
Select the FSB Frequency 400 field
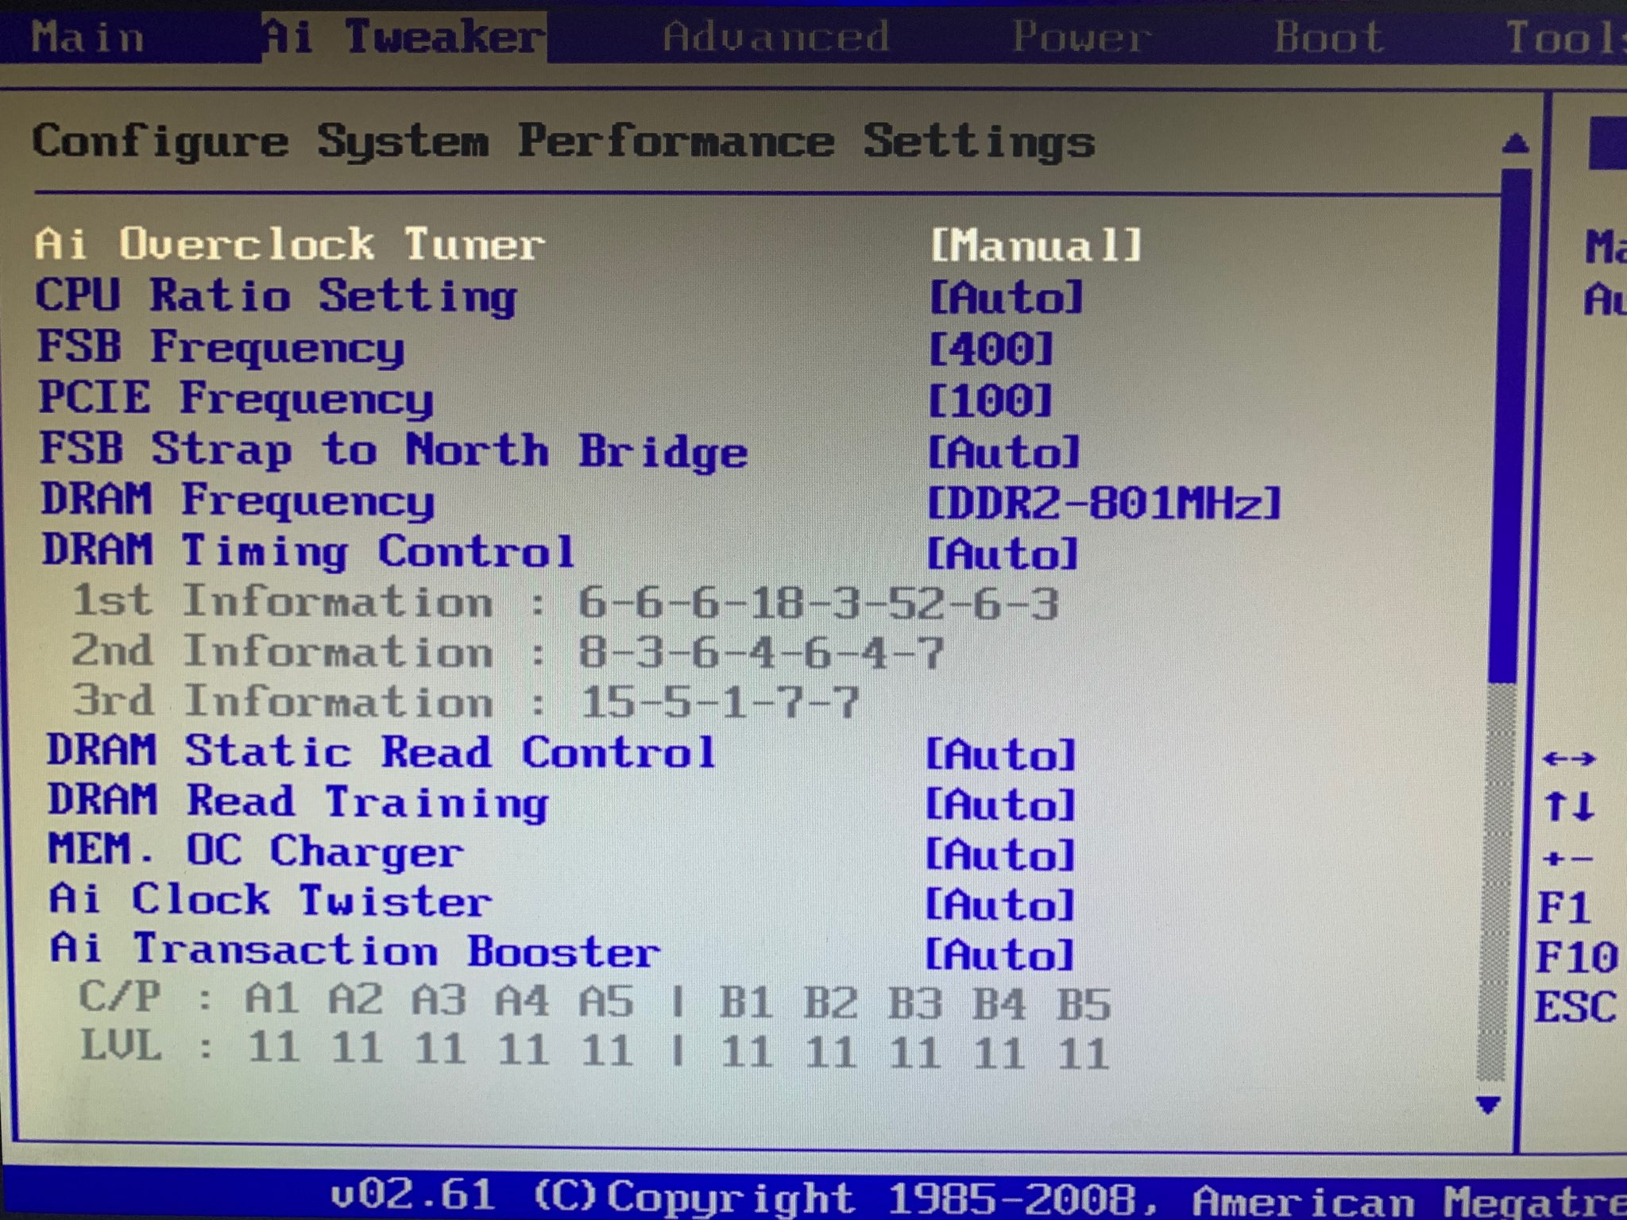pyautogui.click(x=991, y=349)
